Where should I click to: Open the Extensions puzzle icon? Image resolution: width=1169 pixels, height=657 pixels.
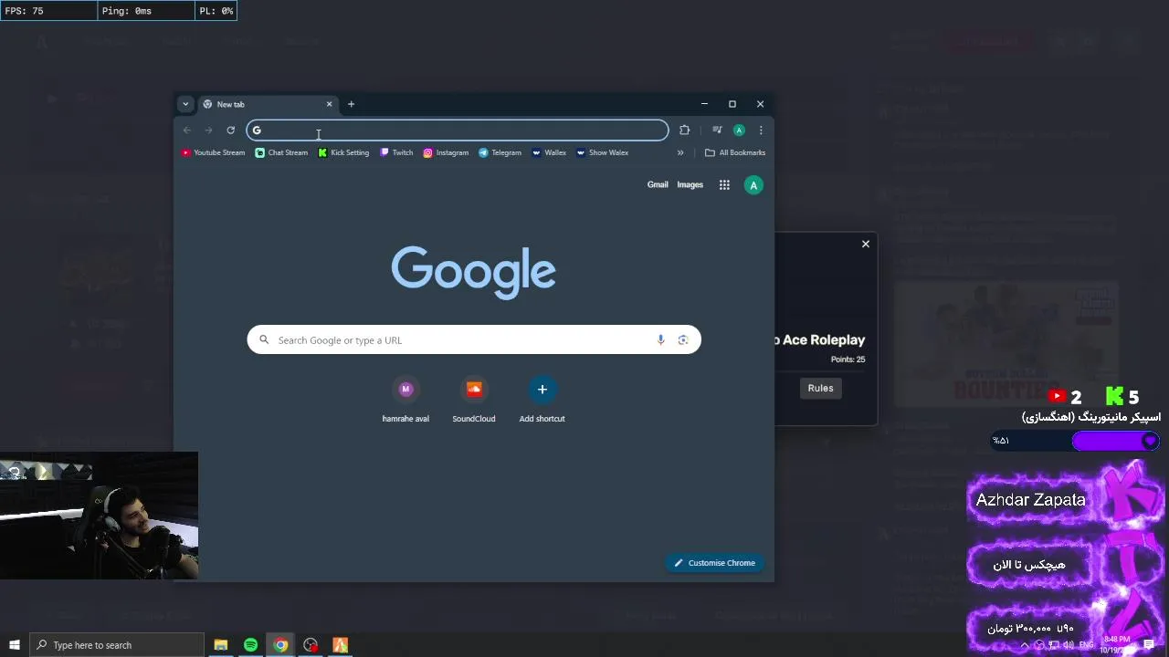point(684,130)
